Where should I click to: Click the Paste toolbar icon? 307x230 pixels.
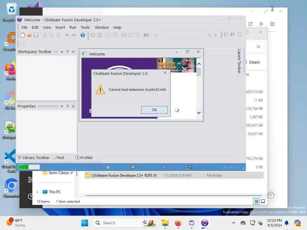58,35
